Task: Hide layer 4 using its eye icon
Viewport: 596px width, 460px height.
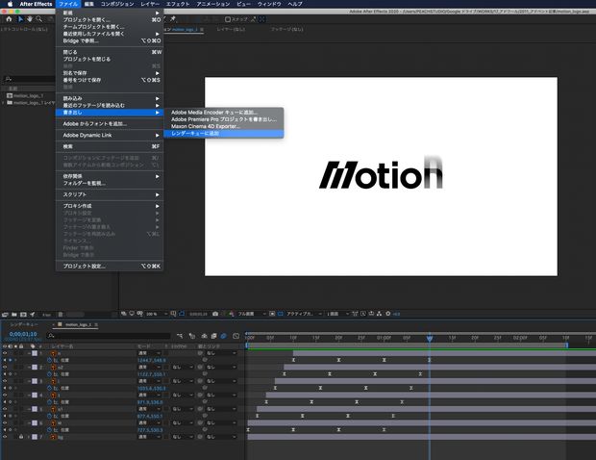Action: pyautogui.click(x=5, y=395)
